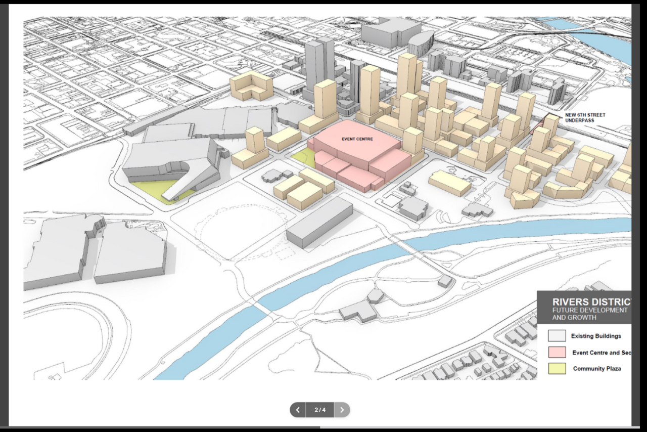Click the long grey building below Event Centre

(x=319, y=222)
